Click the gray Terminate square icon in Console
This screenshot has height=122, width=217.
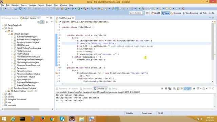coord(162,88)
